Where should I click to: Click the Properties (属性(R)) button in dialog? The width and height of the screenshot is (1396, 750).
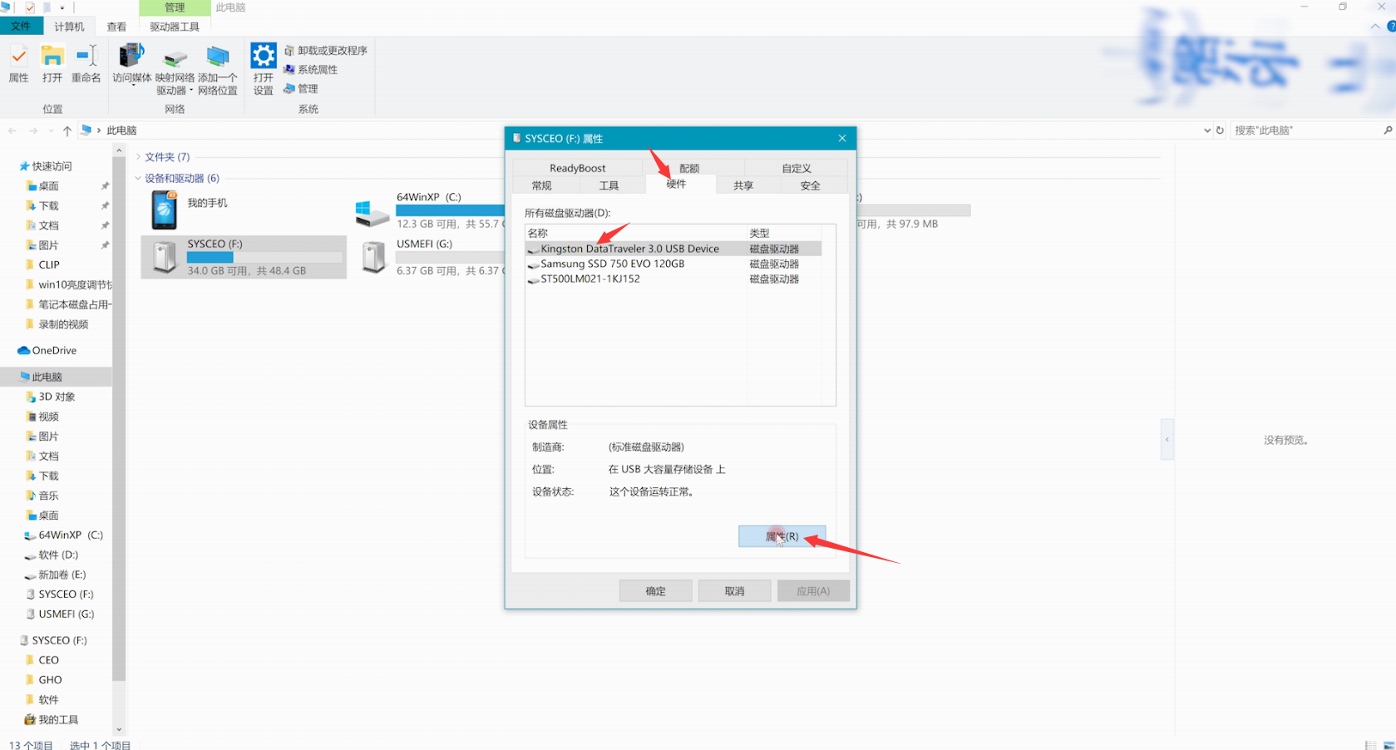click(782, 536)
